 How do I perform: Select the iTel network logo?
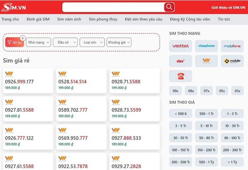tap(180, 61)
